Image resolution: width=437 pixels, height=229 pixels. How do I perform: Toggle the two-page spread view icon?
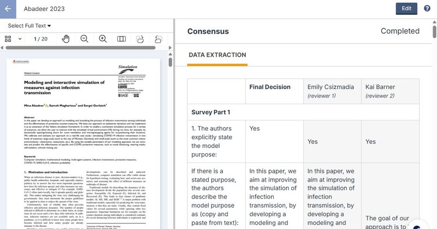point(121,39)
